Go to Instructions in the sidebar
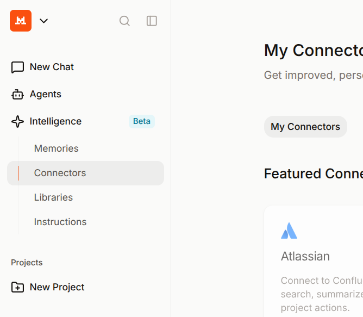The height and width of the screenshot is (317, 363). coord(60,222)
